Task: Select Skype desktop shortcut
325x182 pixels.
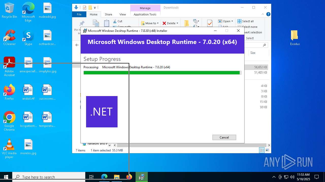Action: click(x=28, y=37)
